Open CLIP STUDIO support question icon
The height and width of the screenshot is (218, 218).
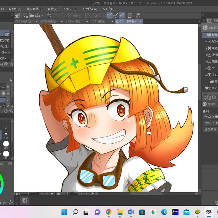click(x=138, y=15)
